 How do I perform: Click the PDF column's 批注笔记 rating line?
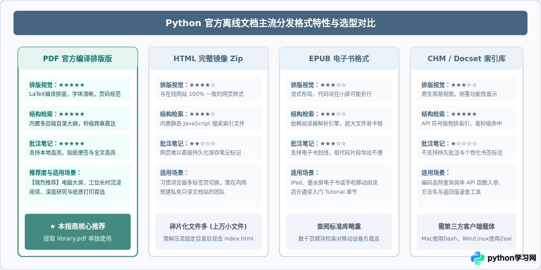[57, 143]
